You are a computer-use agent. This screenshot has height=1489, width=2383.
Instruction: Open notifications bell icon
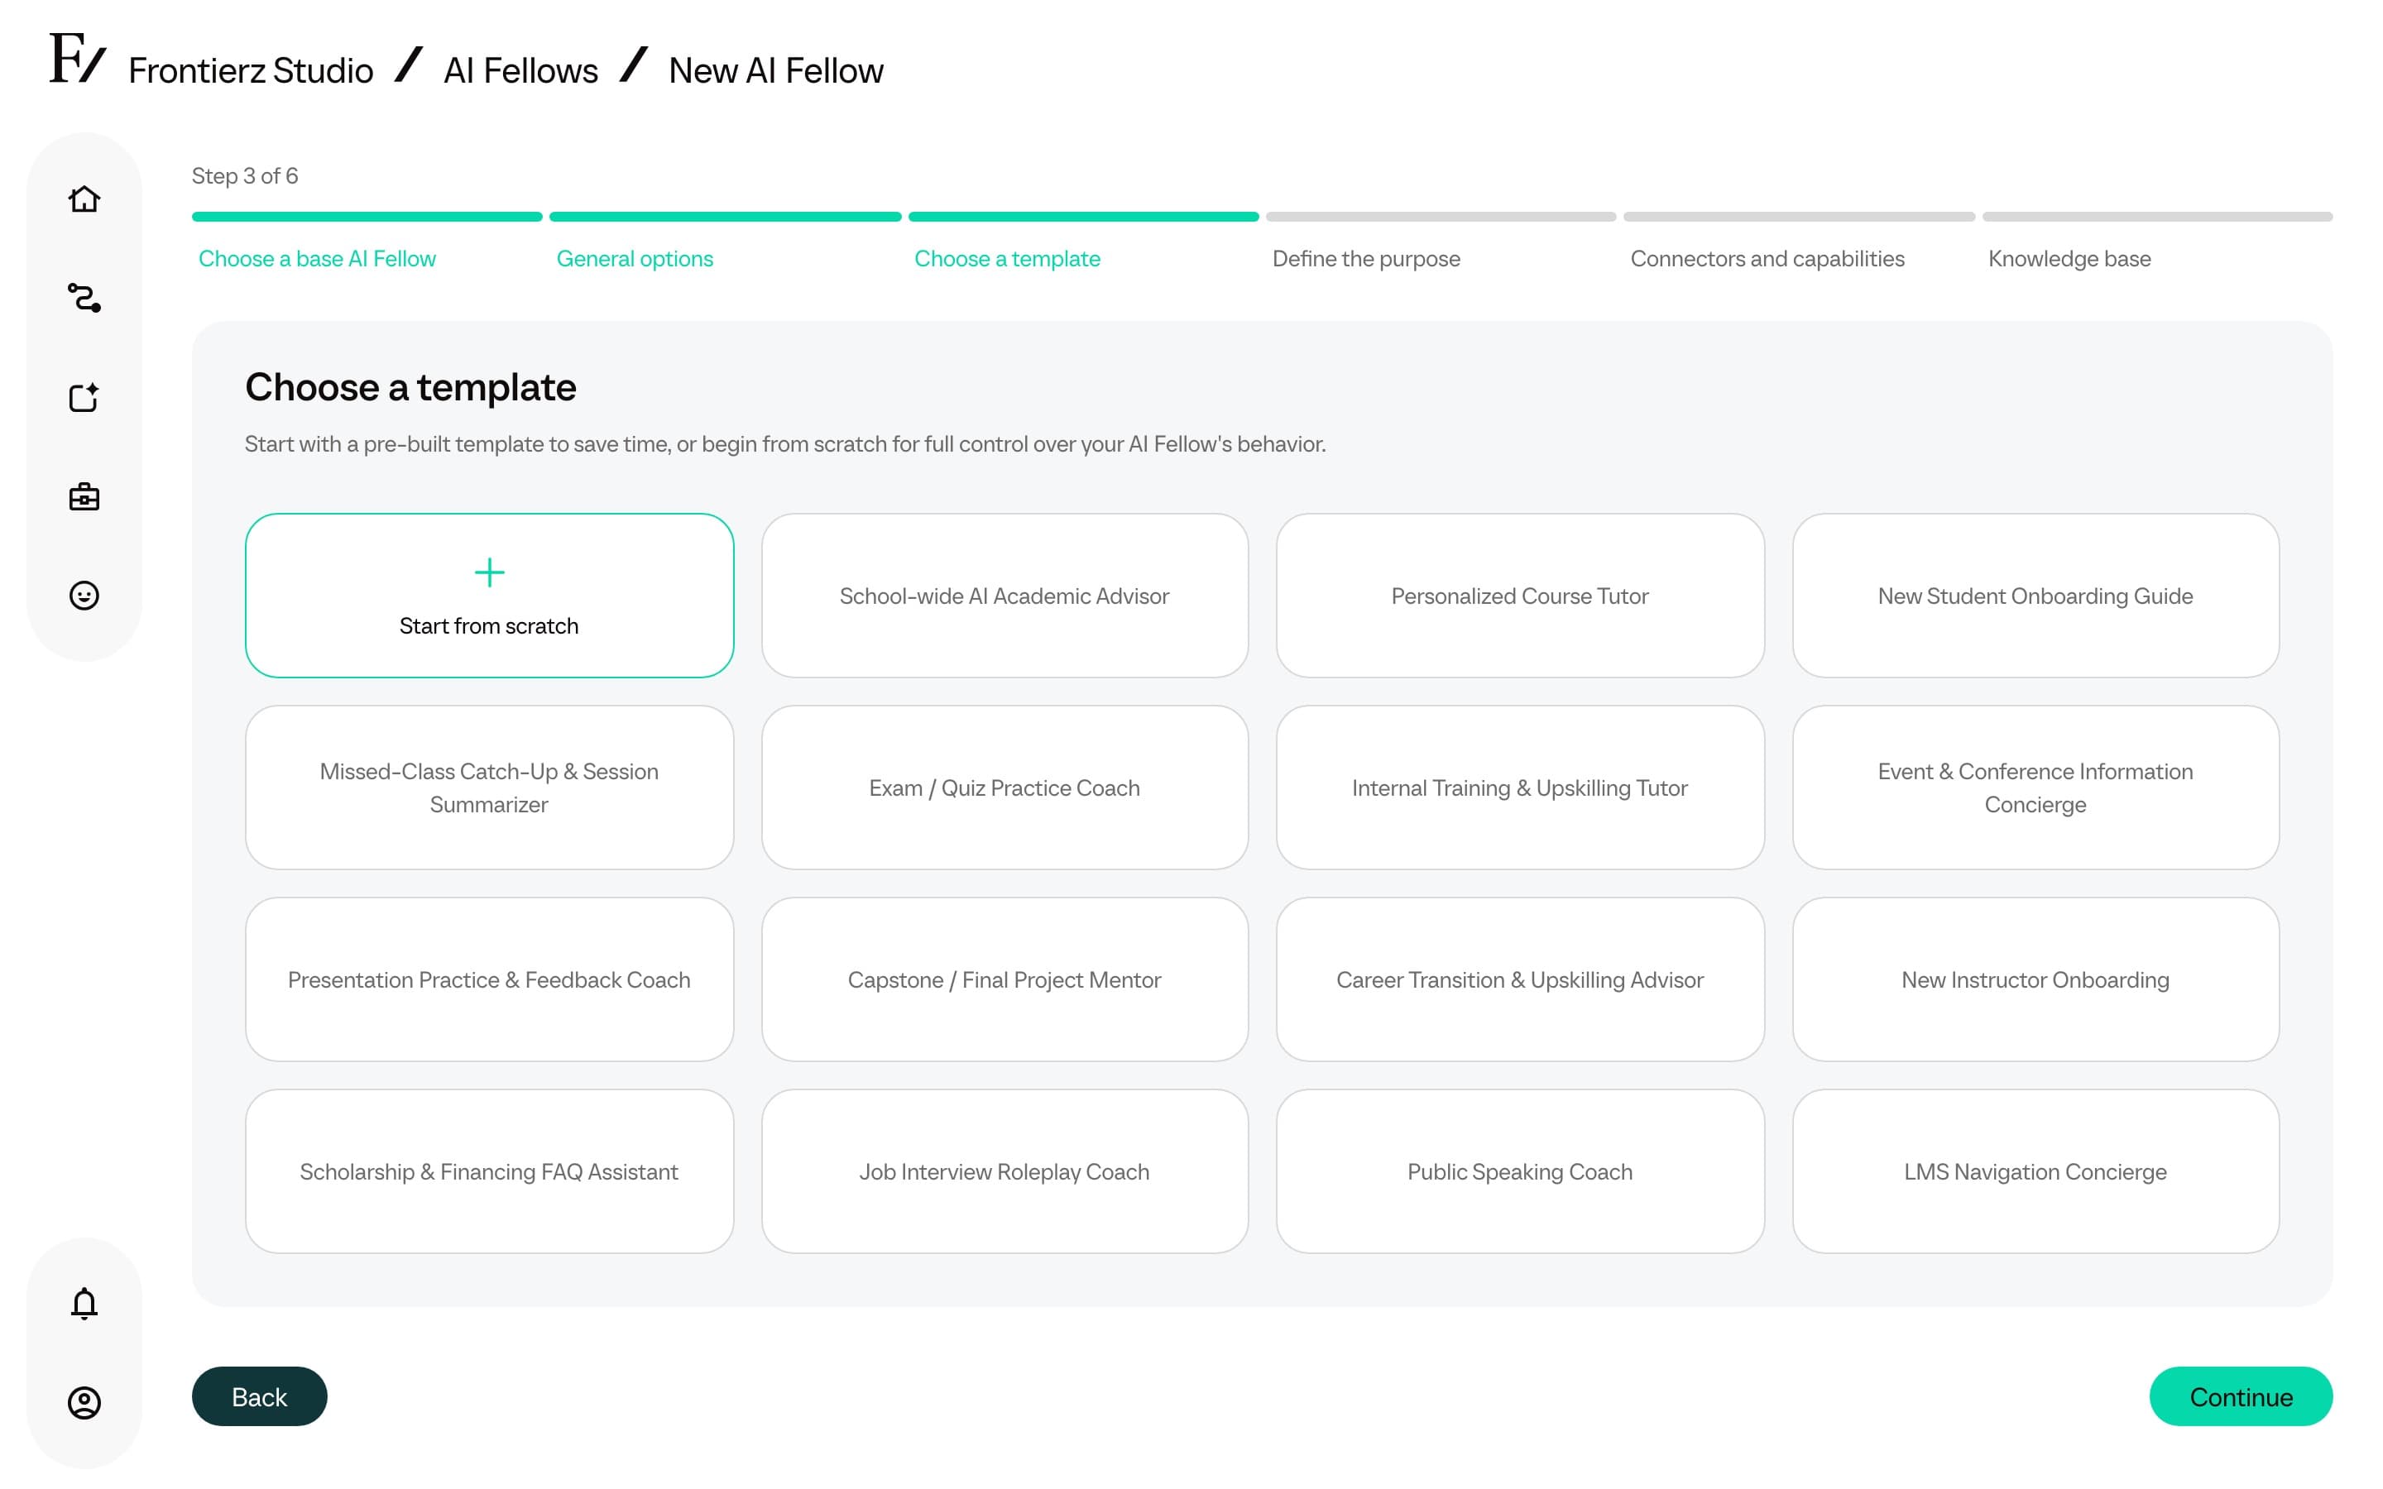84,1303
